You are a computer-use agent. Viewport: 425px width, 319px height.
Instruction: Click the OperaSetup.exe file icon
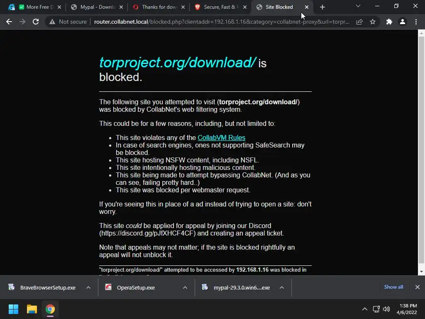tap(108, 287)
